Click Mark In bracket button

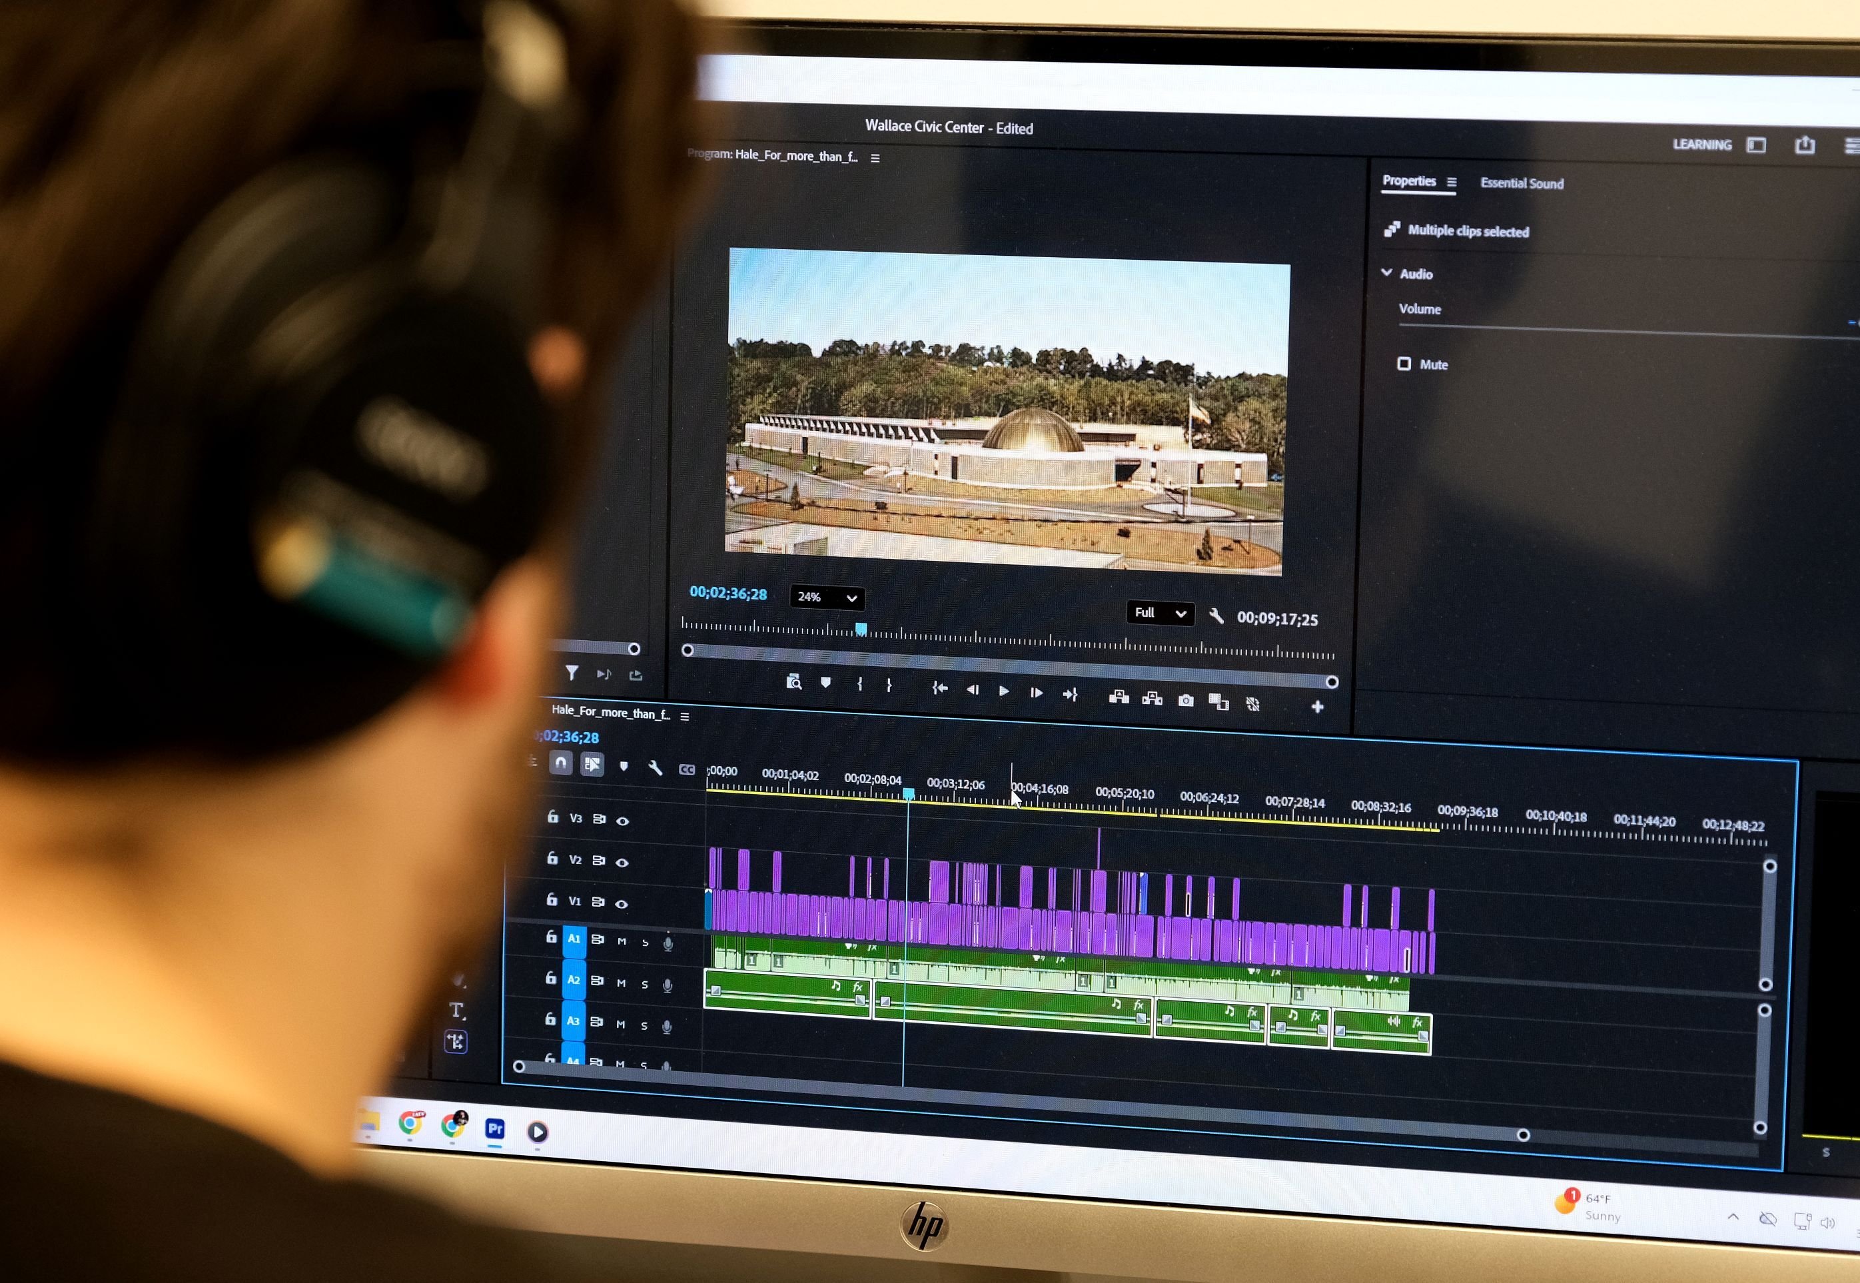(859, 684)
